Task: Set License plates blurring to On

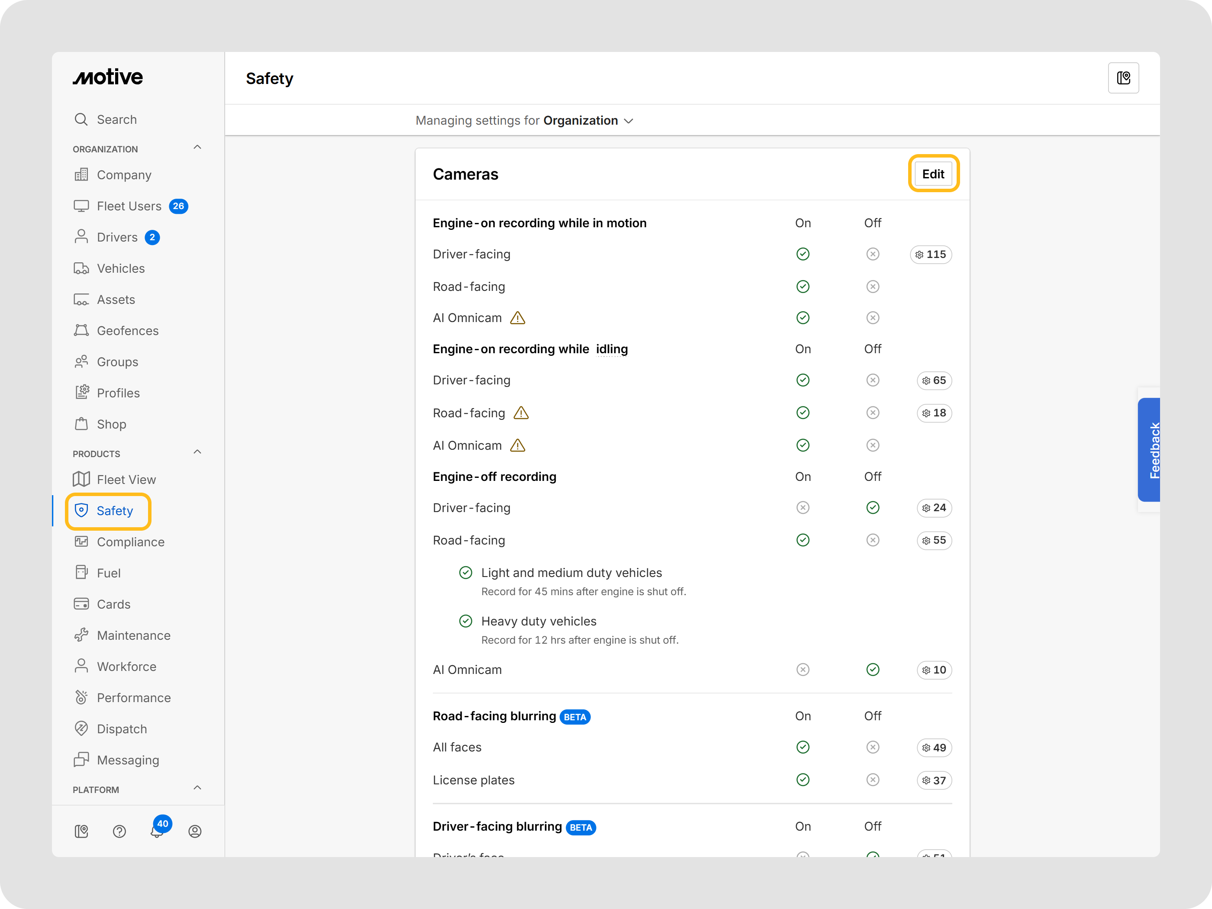Action: (x=803, y=780)
